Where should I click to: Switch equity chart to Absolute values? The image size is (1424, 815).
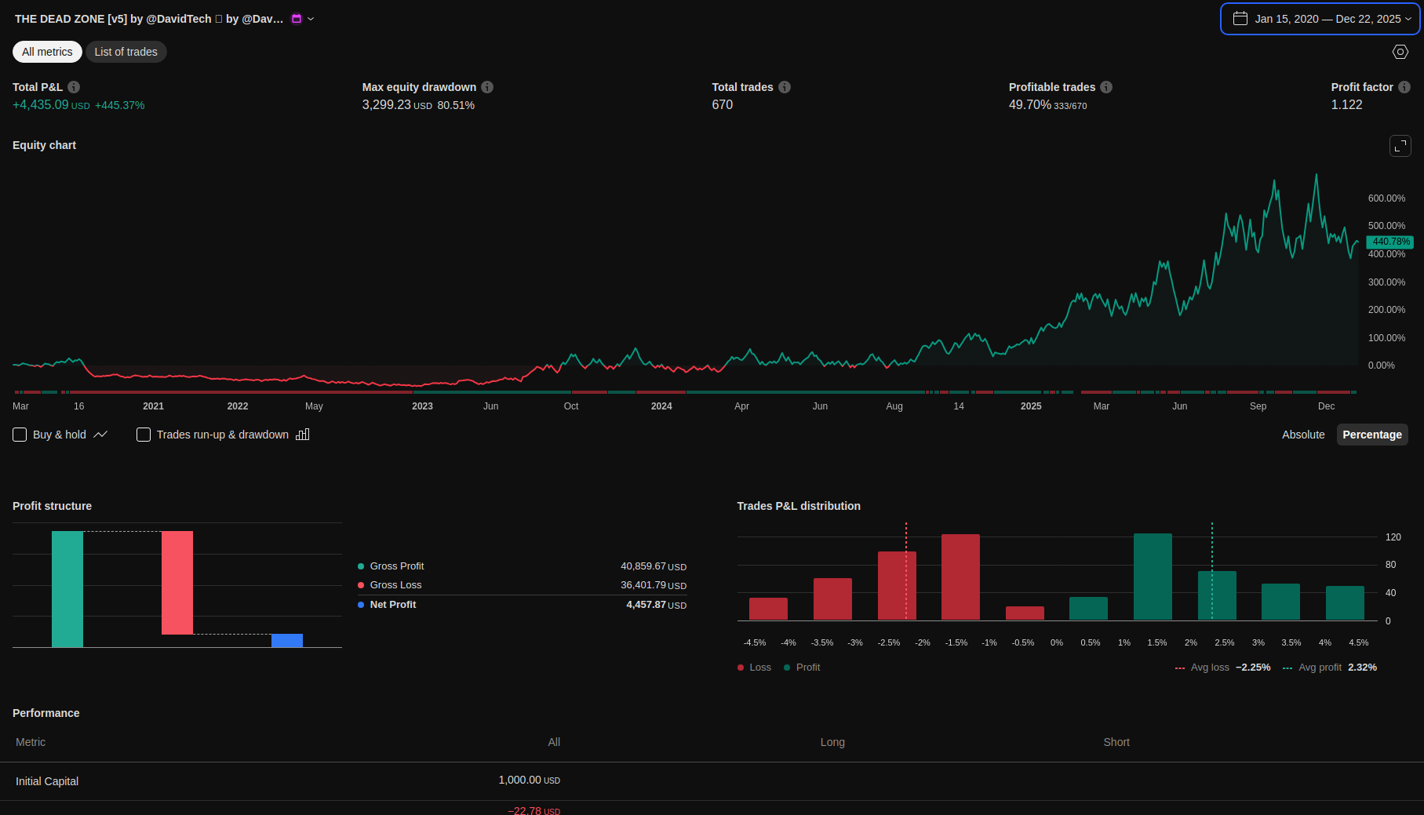point(1303,435)
